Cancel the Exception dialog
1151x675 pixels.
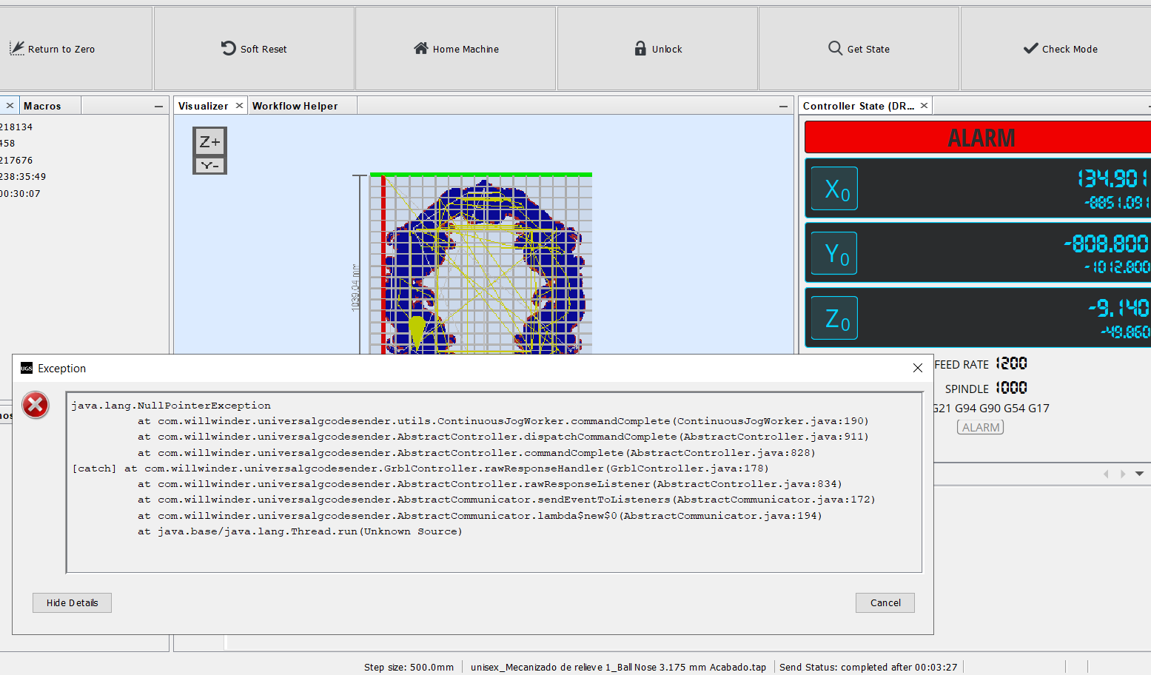(x=885, y=602)
